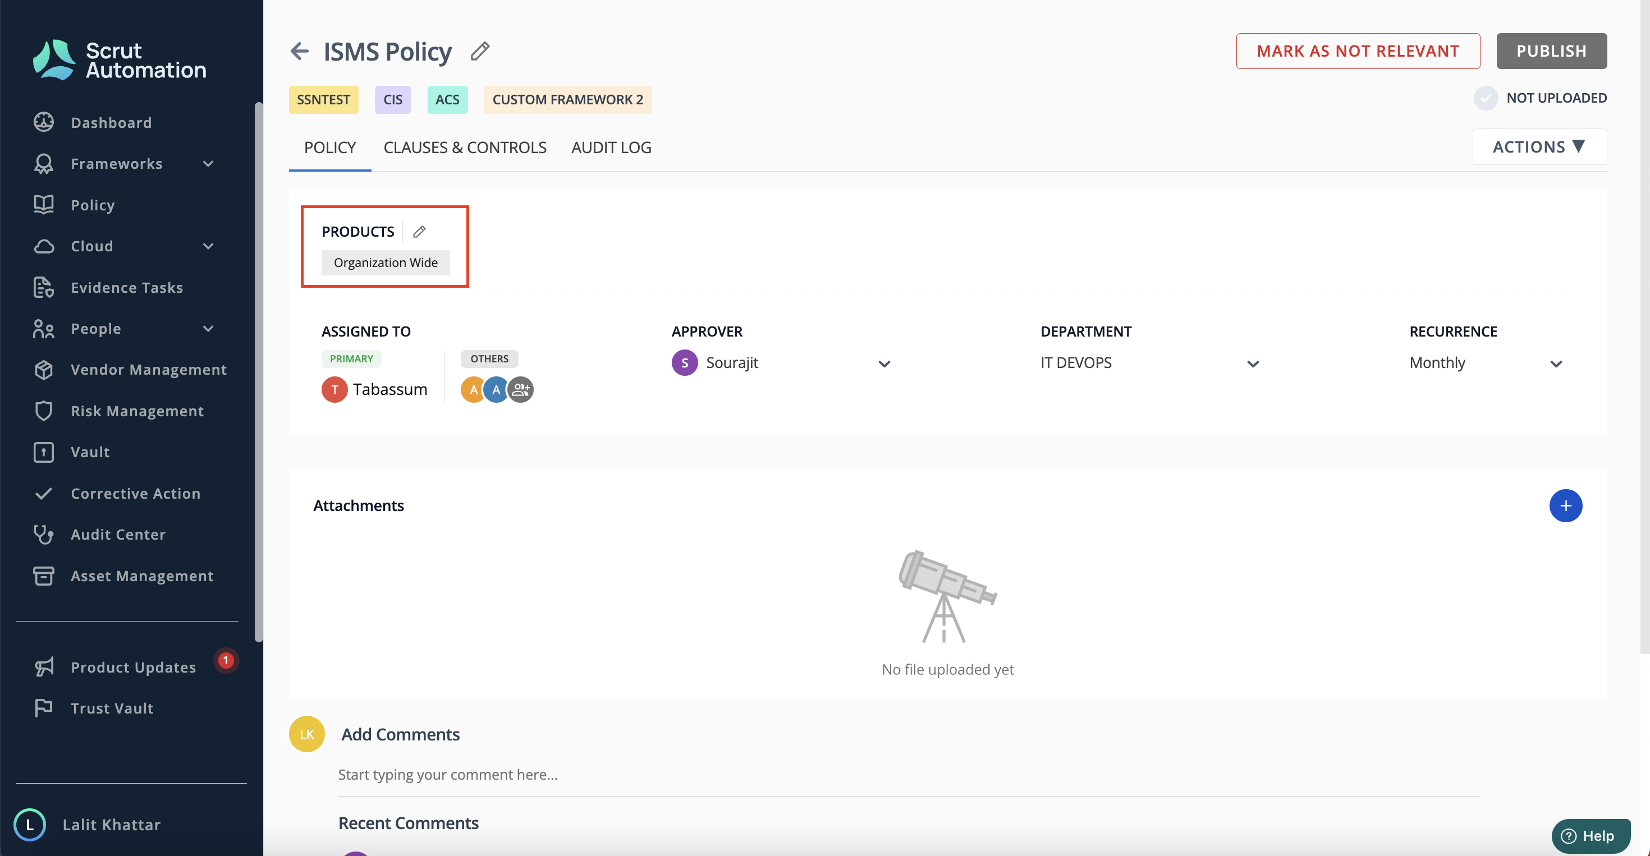Click 'No file uploaded yet' text
Screen dimensions: 1650x856
pyautogui.click(x=947, y=669)
